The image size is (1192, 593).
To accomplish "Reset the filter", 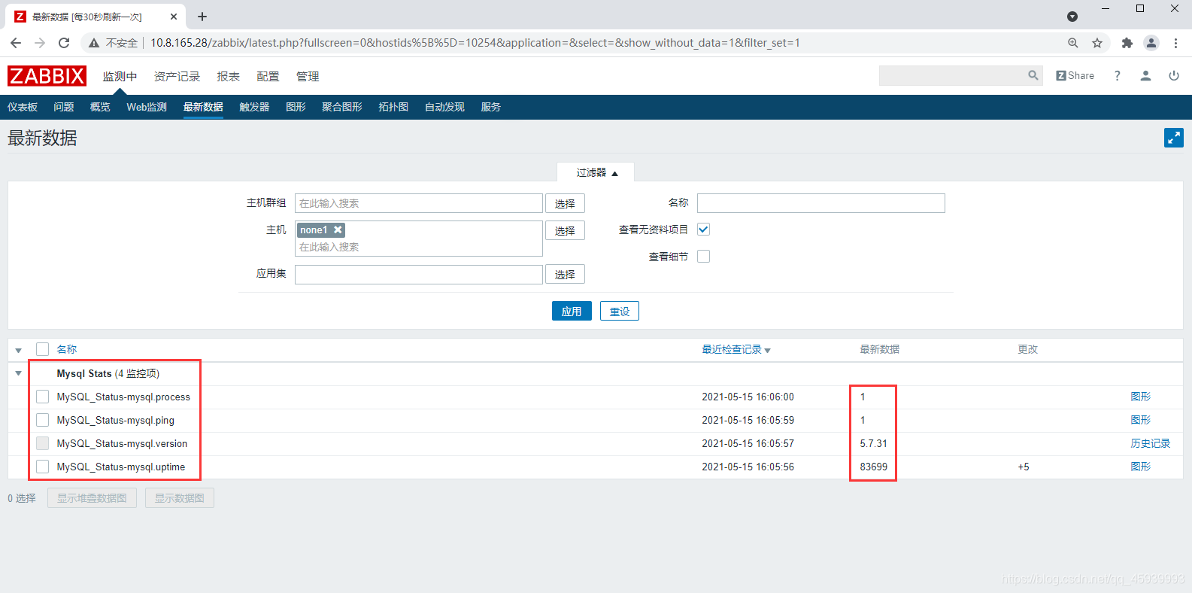I will [620, 311].
